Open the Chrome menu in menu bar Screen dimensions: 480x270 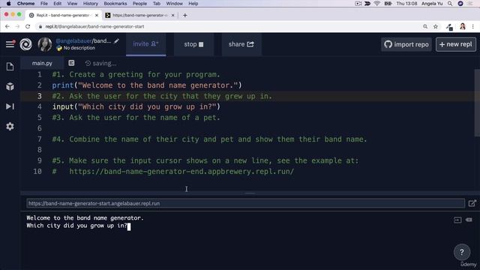tap(25, 4)
